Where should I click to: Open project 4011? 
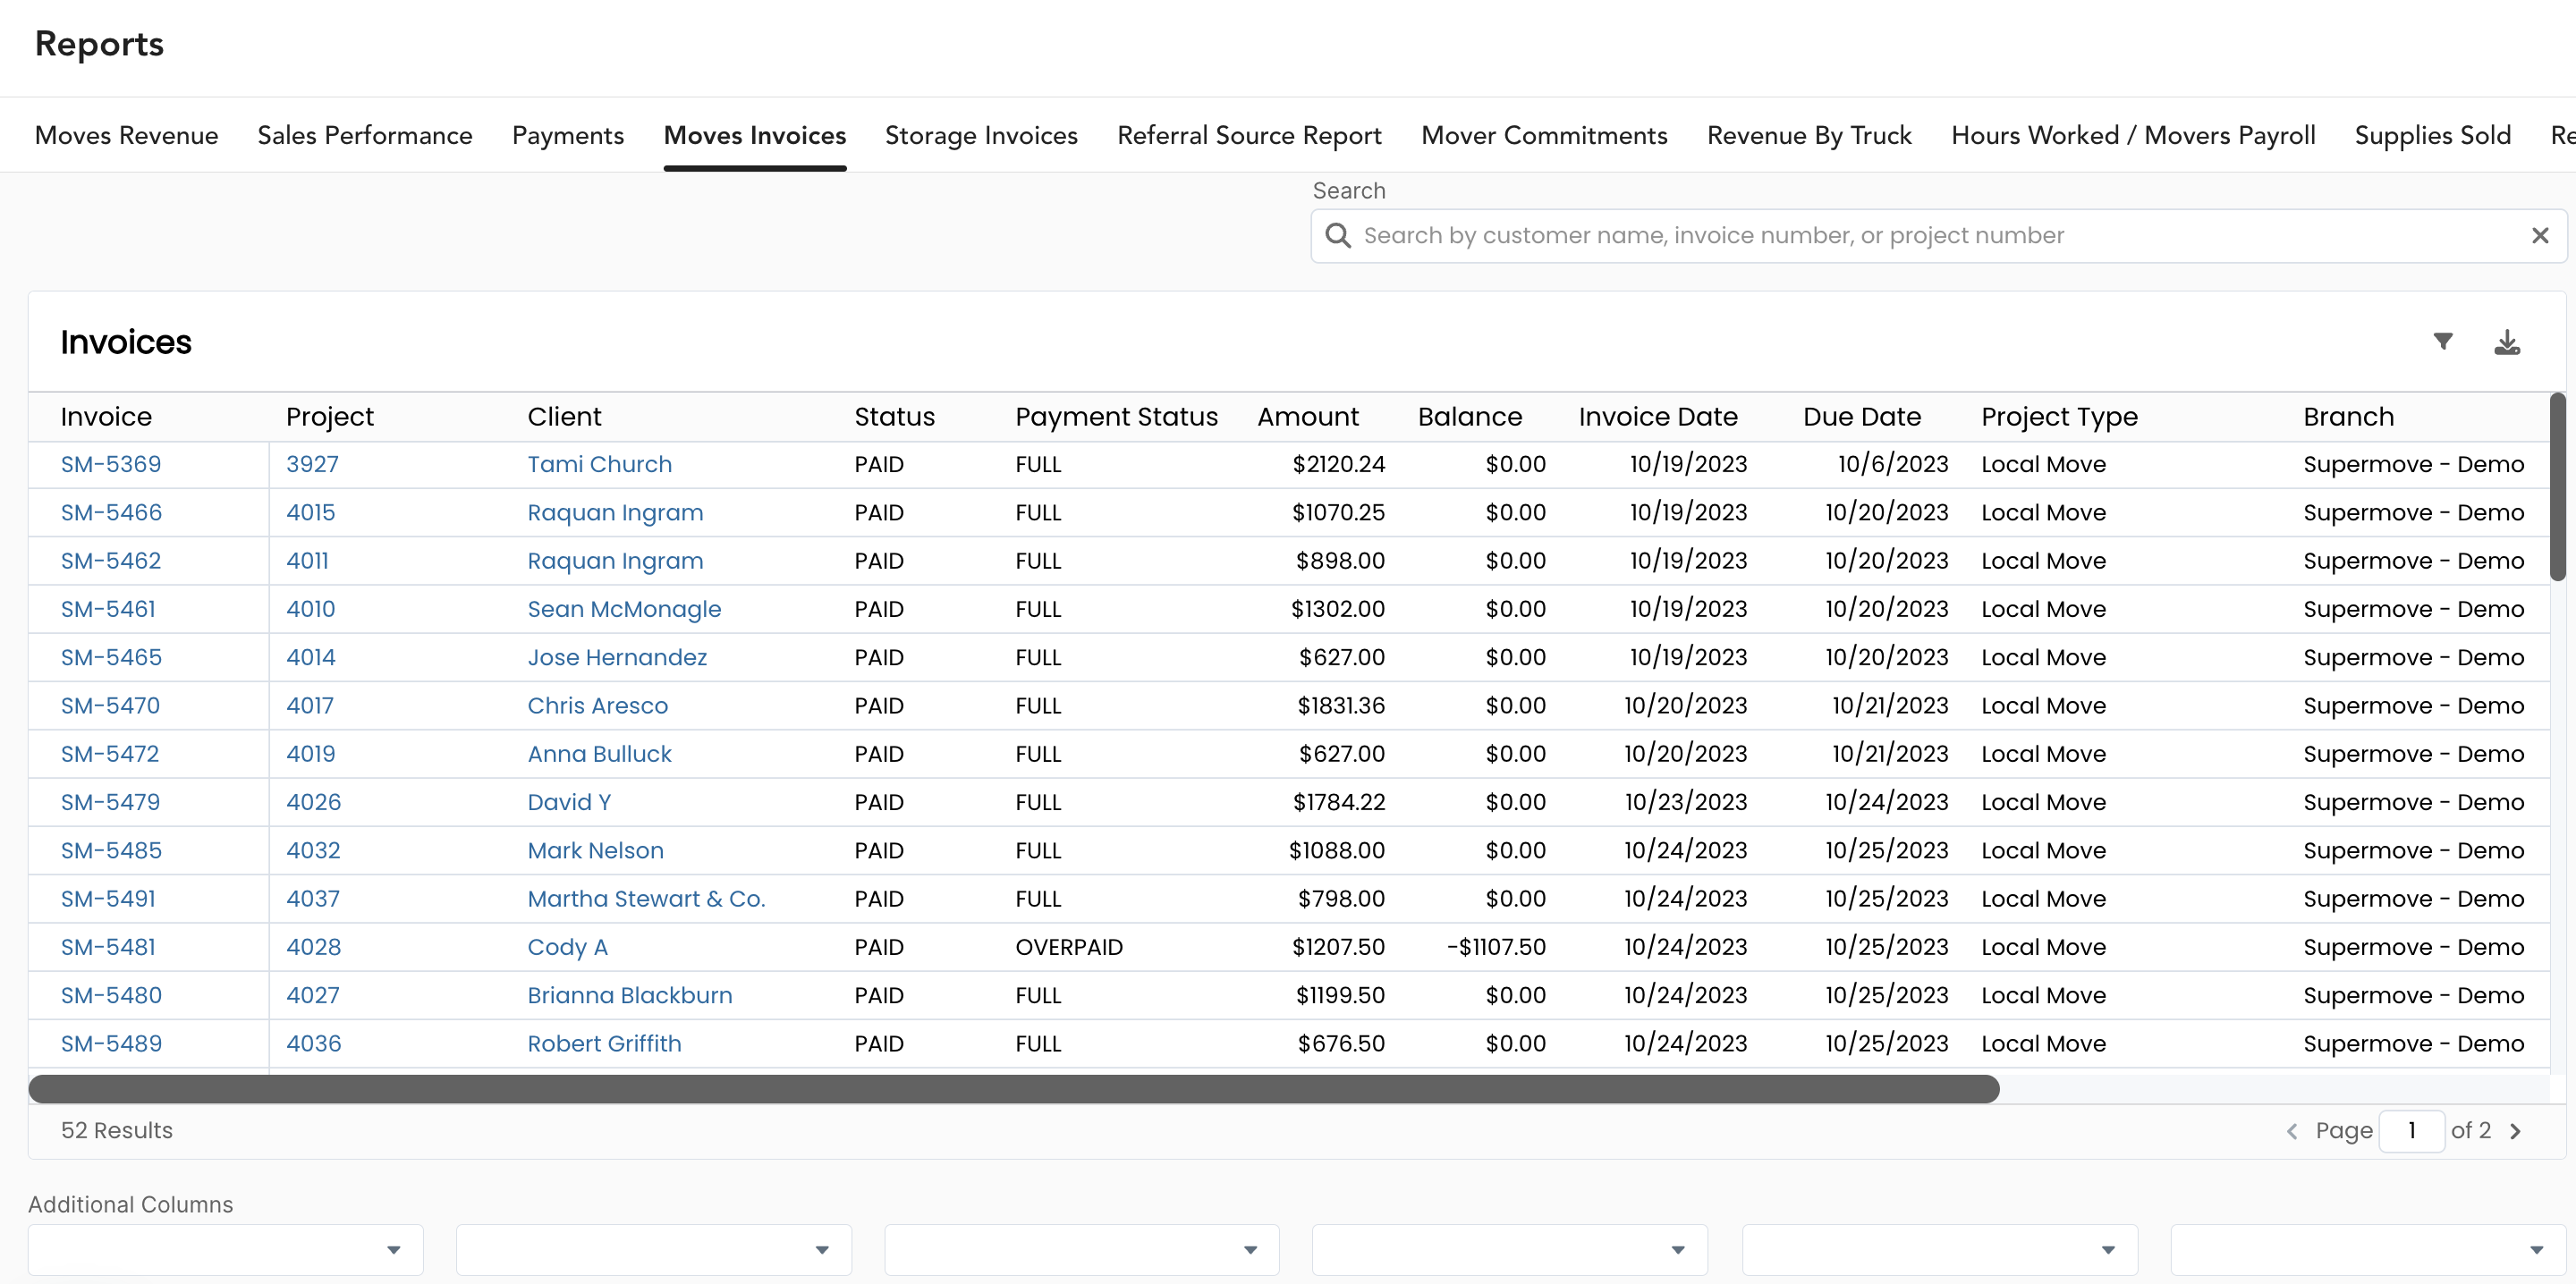[x=307, y=561]
